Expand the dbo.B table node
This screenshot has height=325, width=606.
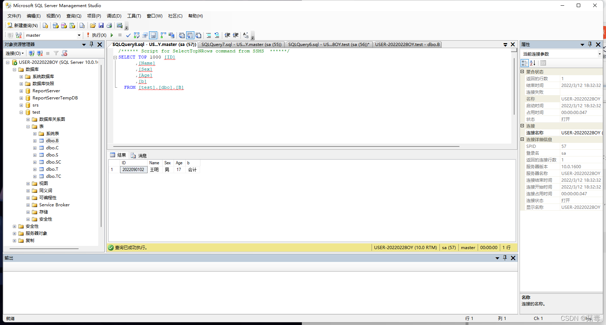click(x=35, y=141)
